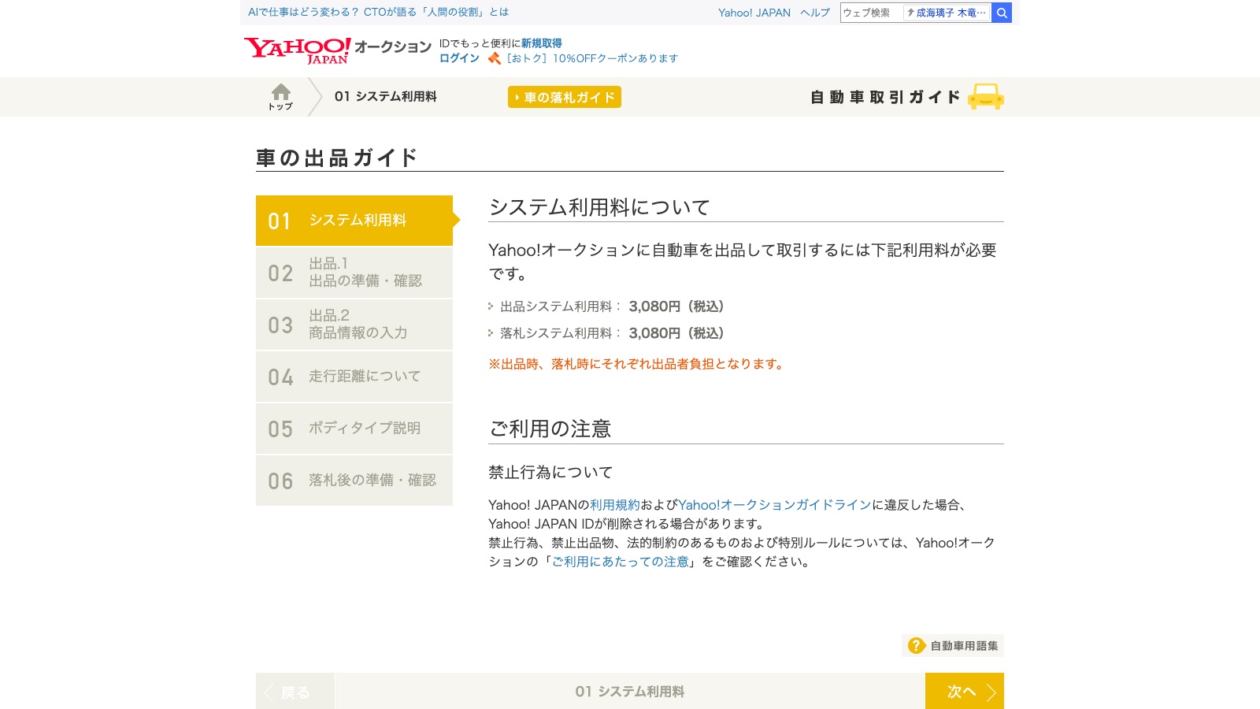Click bottom bar label 01 システム利用料
Viewport: 1260px width, 709px height.
click(630, 691)
